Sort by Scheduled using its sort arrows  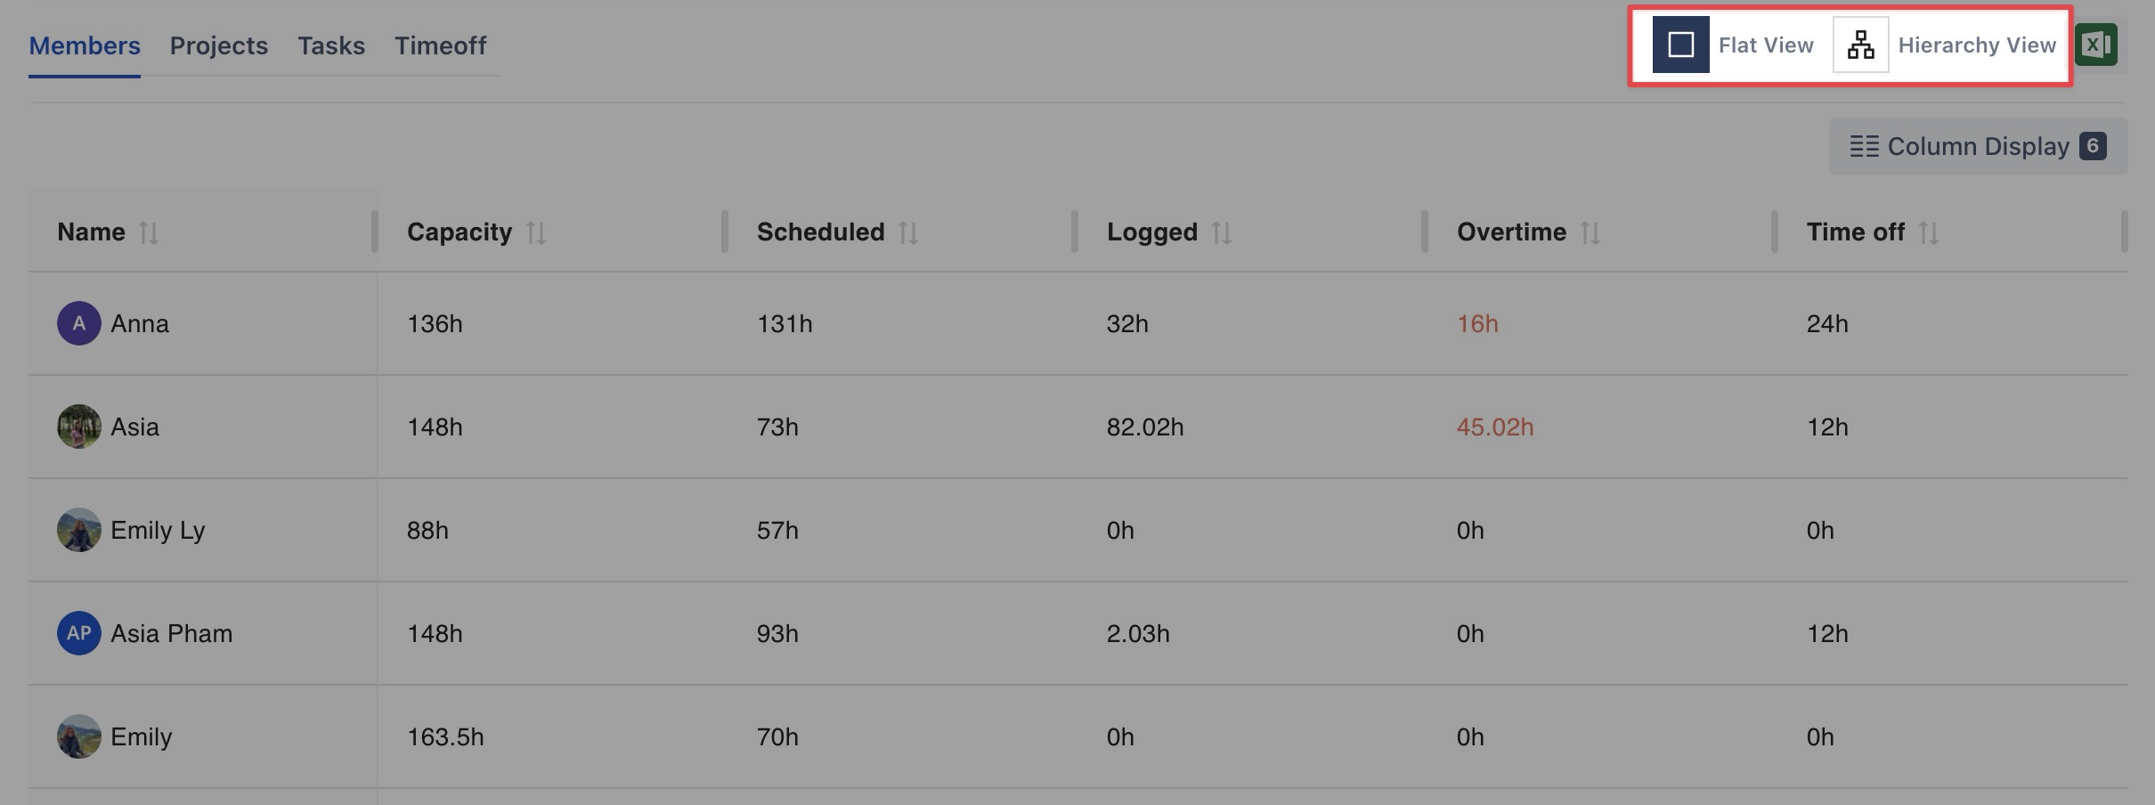point(907,232)
